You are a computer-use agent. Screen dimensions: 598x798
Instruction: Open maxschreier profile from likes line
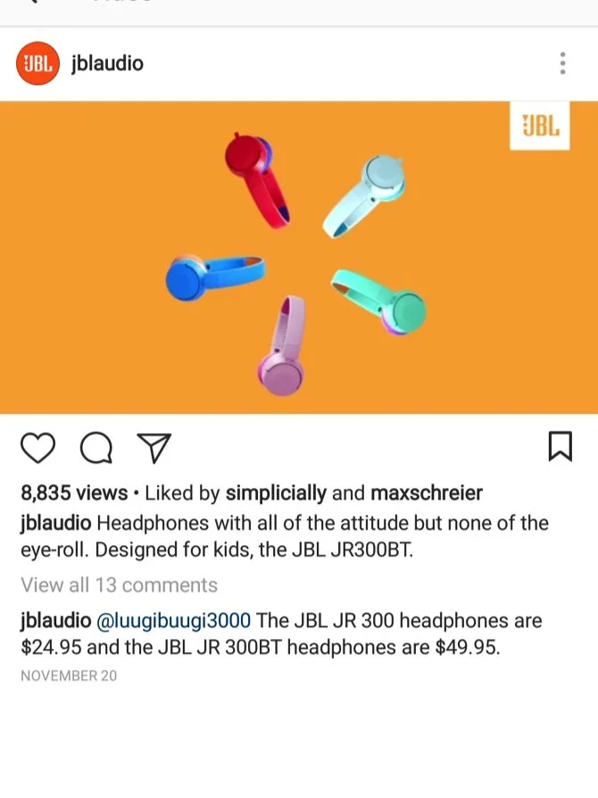[427, 492]
